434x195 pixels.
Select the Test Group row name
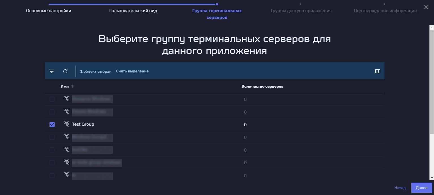[83, 124]
